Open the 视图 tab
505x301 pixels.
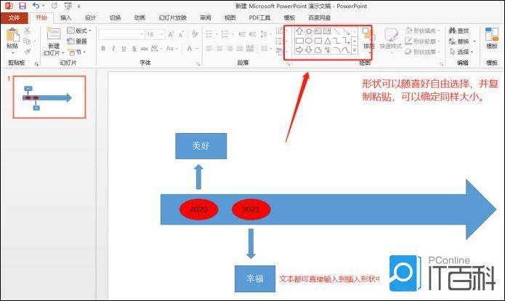(x=230, y=17)
